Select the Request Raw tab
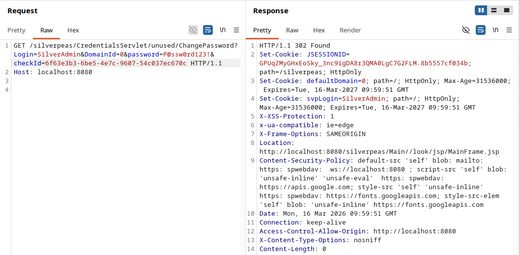Image resolution: width=519 pixels, height=255 pixels. click(x=46, y=30)
